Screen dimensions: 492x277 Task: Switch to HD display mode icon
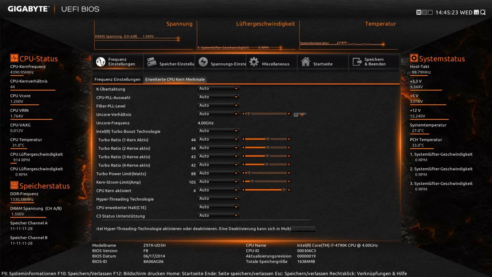[419, 12]
